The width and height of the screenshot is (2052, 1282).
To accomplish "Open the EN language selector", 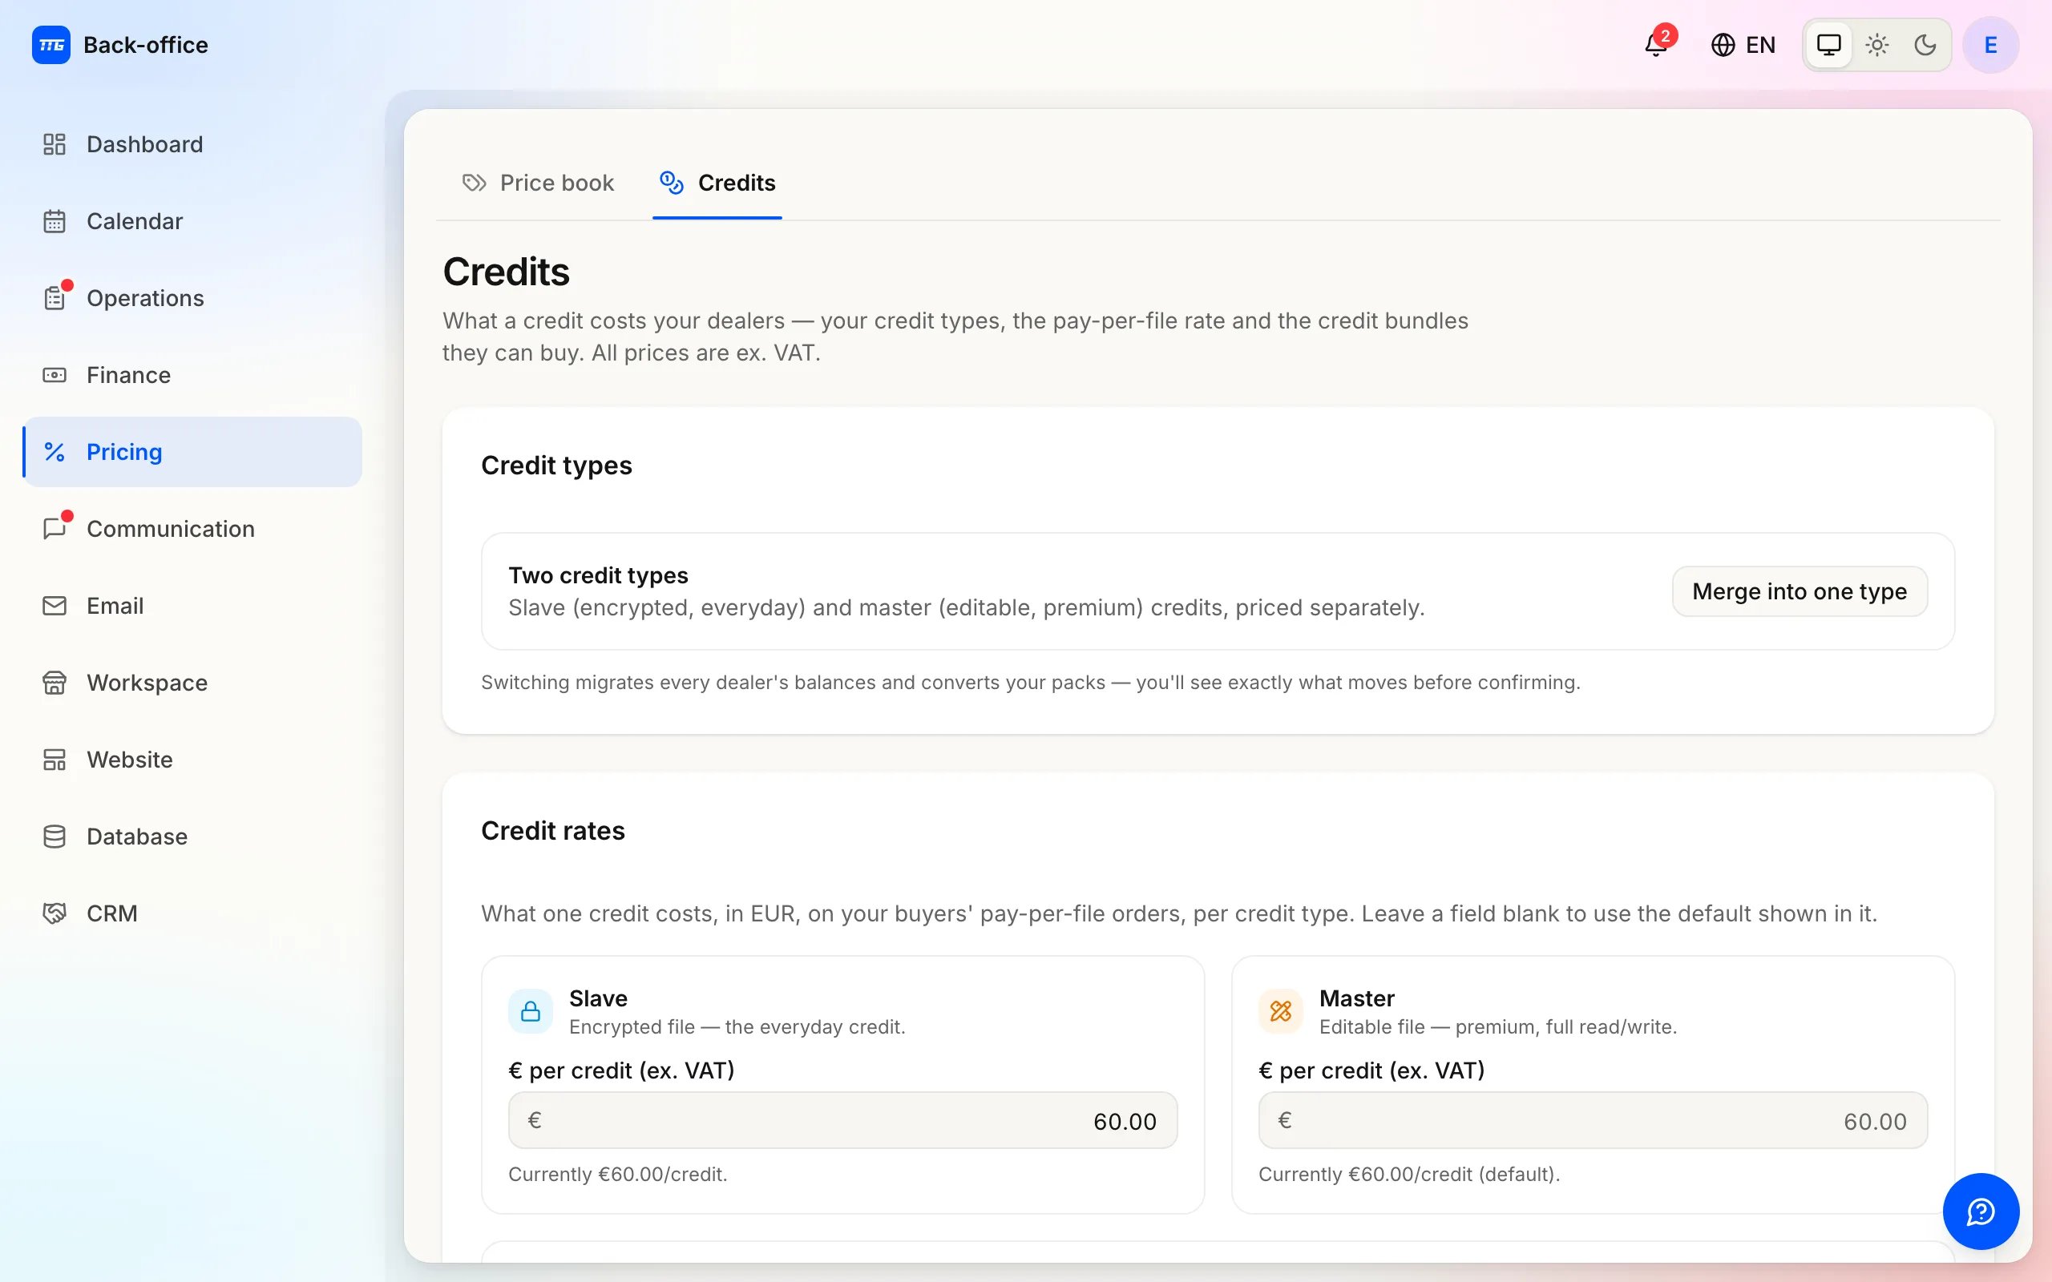I will click(1743, 45).
